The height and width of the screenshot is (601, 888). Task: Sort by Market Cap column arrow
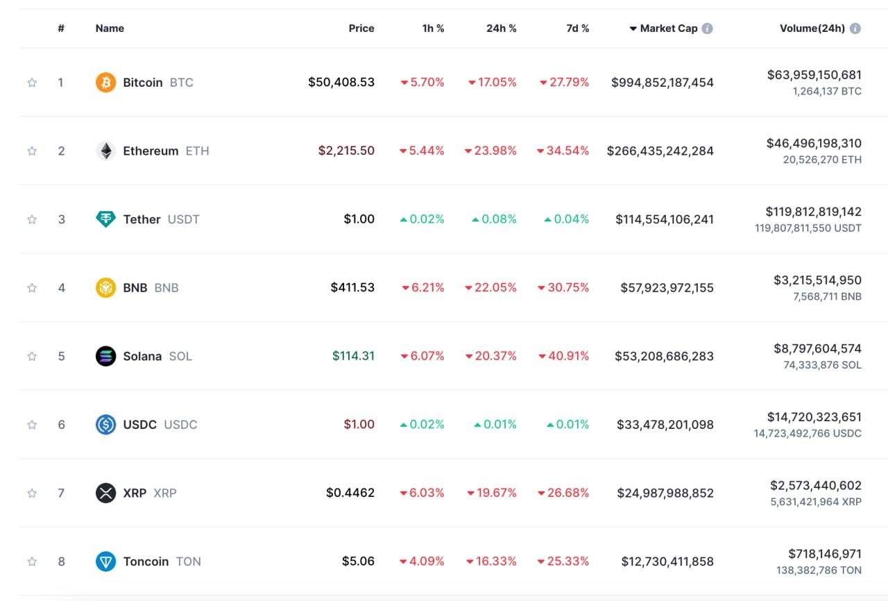coord(633,28)
